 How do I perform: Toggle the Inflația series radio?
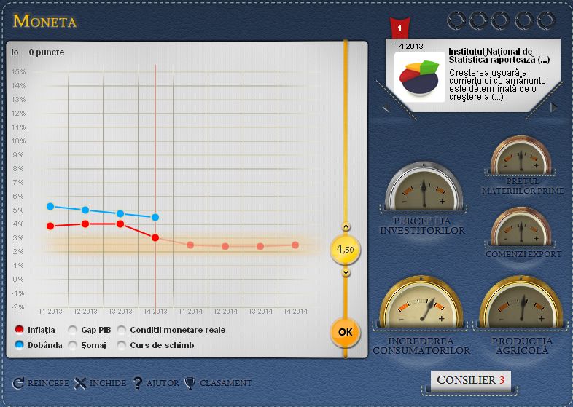point(20,330)
